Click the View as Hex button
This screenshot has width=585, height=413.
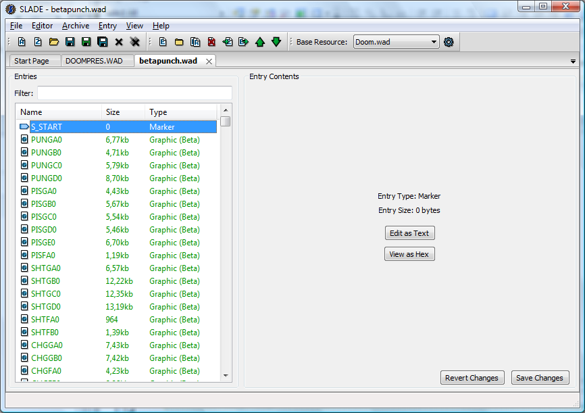[x=409, y=254]
